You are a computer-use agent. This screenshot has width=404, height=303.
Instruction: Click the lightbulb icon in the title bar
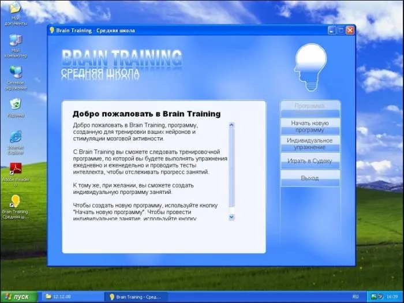[52, 30]
